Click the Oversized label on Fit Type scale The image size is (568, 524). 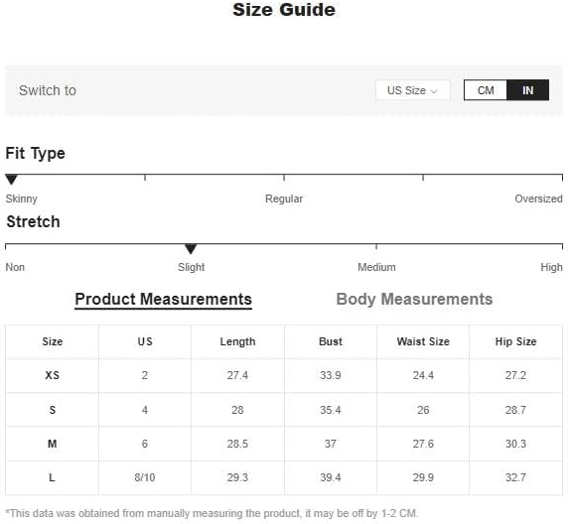point(538,198)
